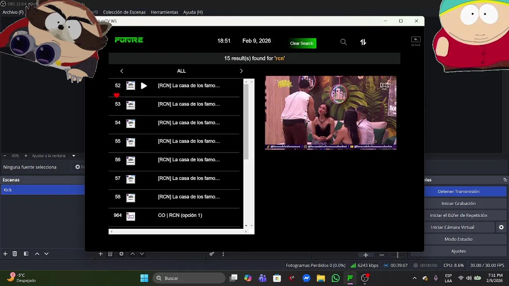
Task: Click the search magnifier icon in FutureTV
Action: click(344, 42)
